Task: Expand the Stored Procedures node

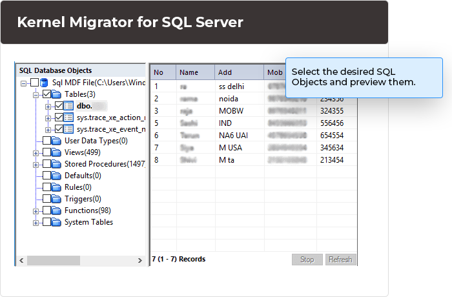Action: pyautogui.click(x=36, y=165)
